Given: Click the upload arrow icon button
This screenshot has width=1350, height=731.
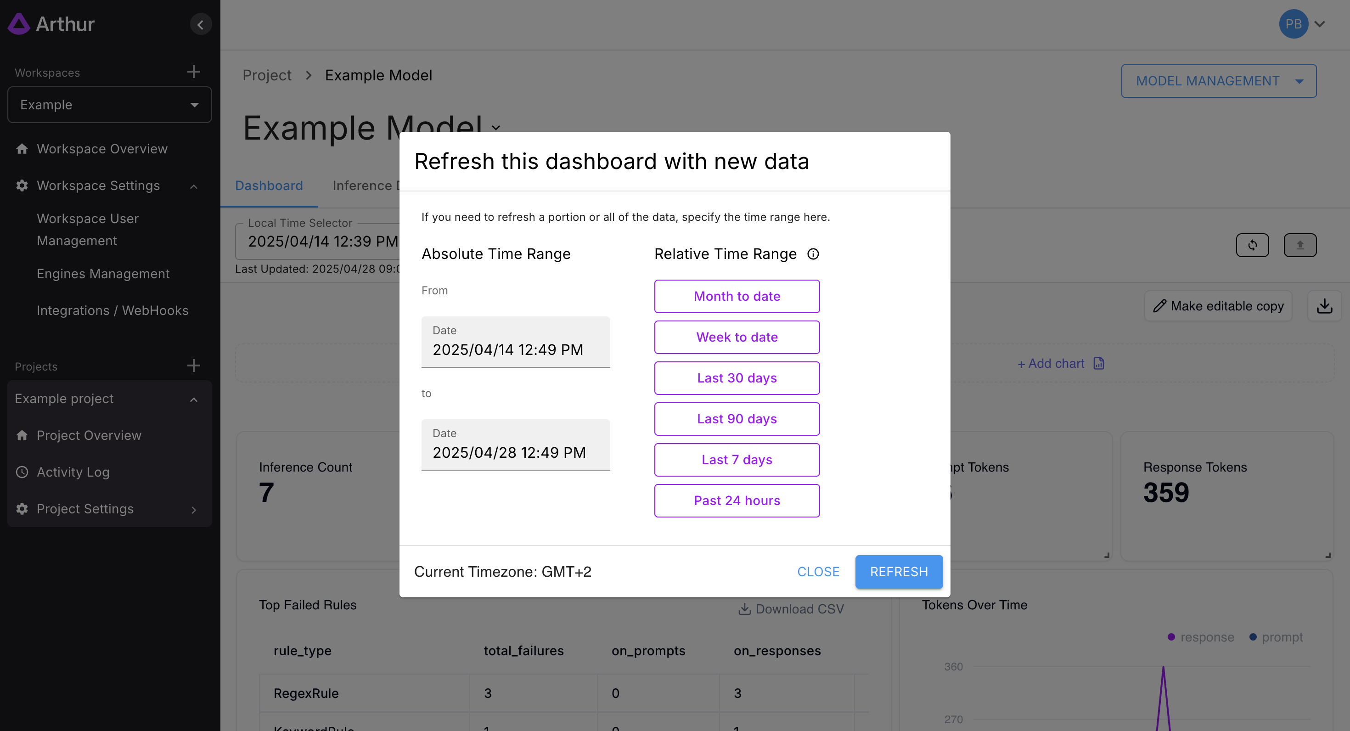Looking at the screenshot, I should [1299, 245].
